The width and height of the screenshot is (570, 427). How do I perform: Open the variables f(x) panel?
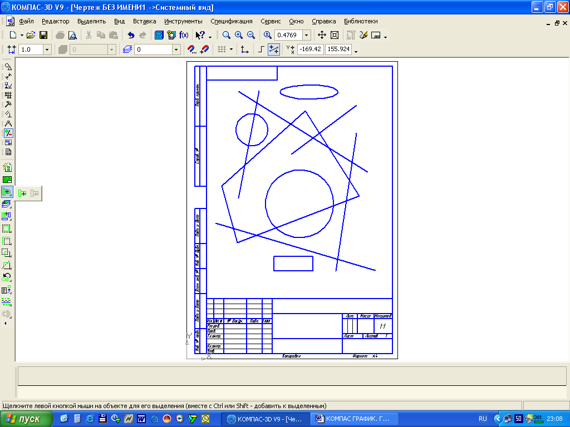184,35
